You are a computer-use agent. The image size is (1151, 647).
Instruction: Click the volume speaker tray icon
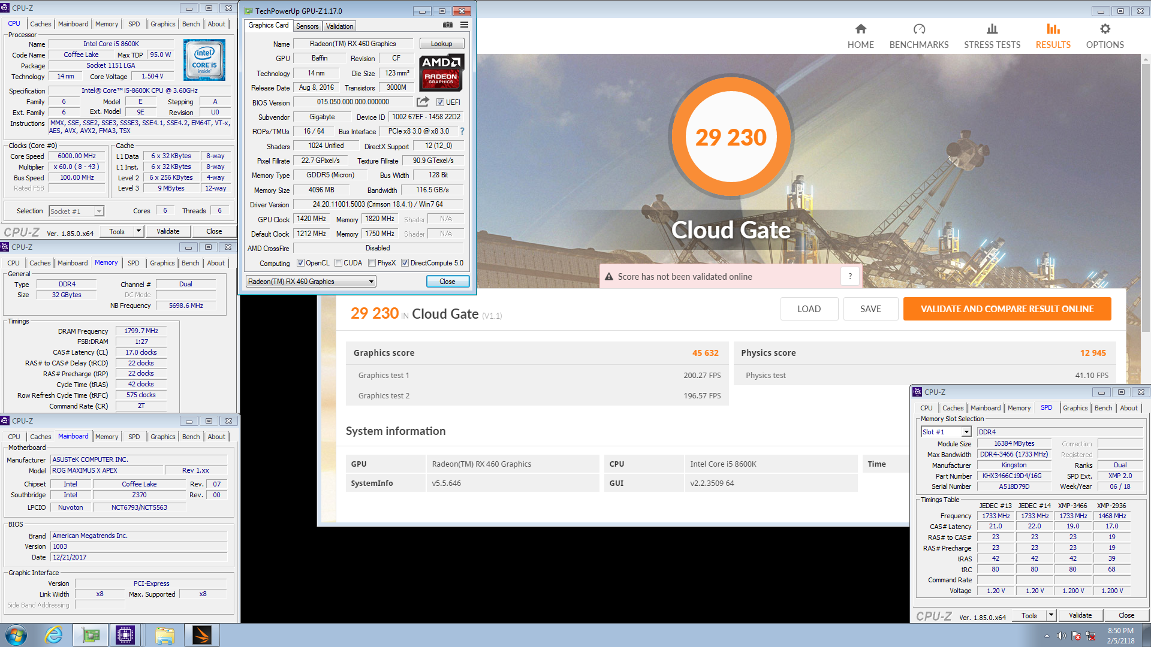pos(1062,636)
